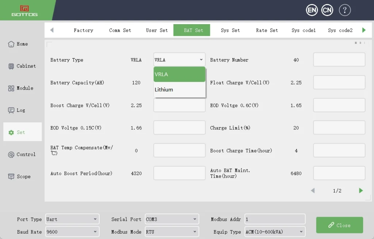The image size is (374, 239).
Task: Open the Modbus Mode dropdown
Action: 172,232
